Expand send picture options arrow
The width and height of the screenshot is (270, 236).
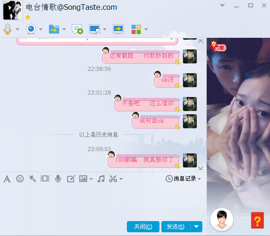point(91,179)
